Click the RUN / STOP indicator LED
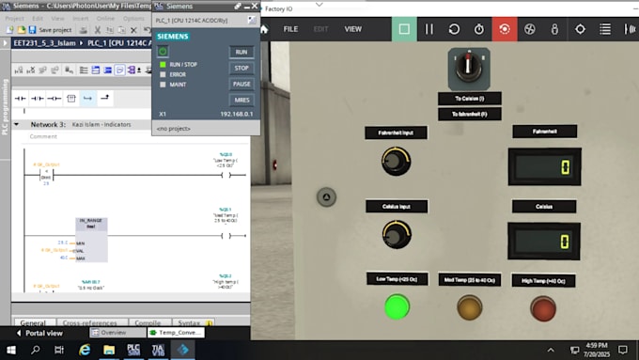The height and width of the screenshot is (360, 639). click(163, 65)
